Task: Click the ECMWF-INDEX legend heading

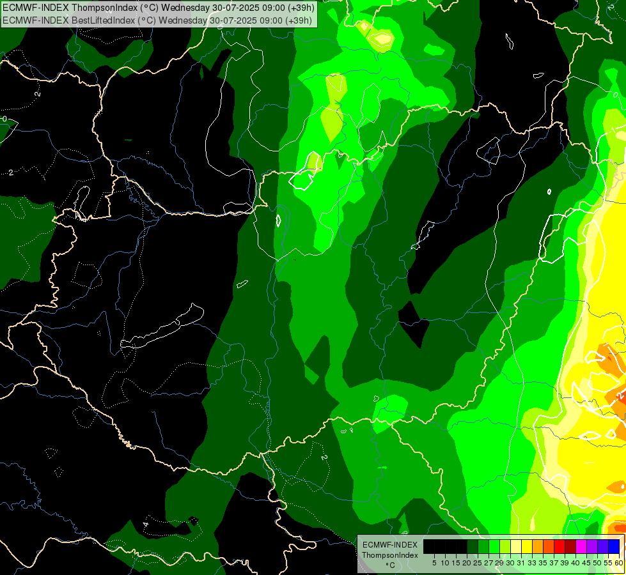Action: point(389,545)
